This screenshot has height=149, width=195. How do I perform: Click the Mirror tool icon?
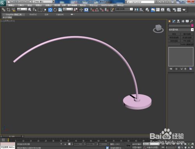136,10
